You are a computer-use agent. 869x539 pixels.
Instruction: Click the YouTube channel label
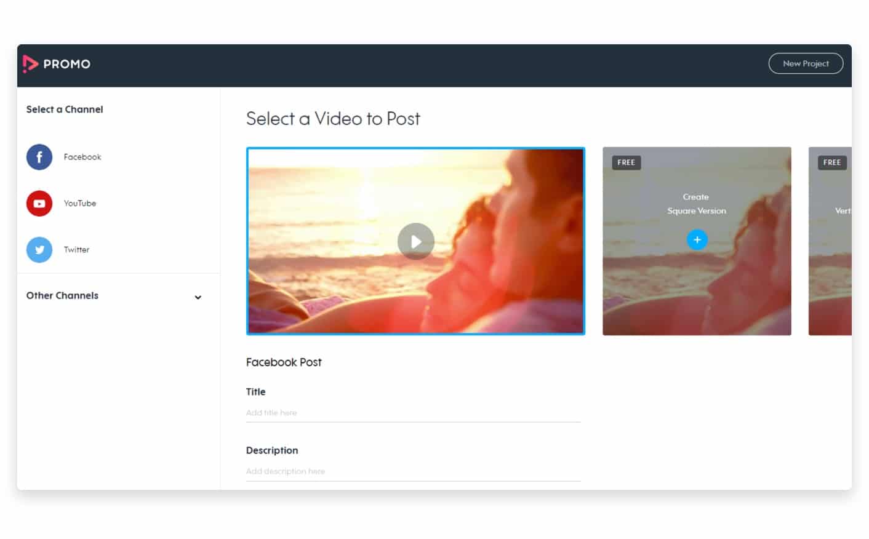point(80,203)
